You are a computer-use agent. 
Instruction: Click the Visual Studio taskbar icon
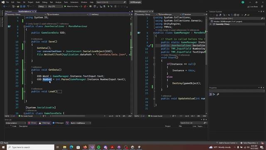[x=92, y=147]
